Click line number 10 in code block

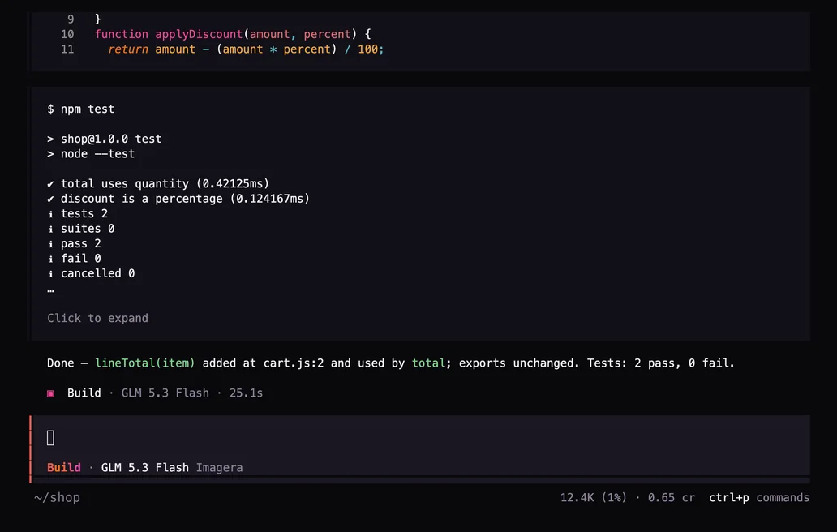tap(67, 34)
